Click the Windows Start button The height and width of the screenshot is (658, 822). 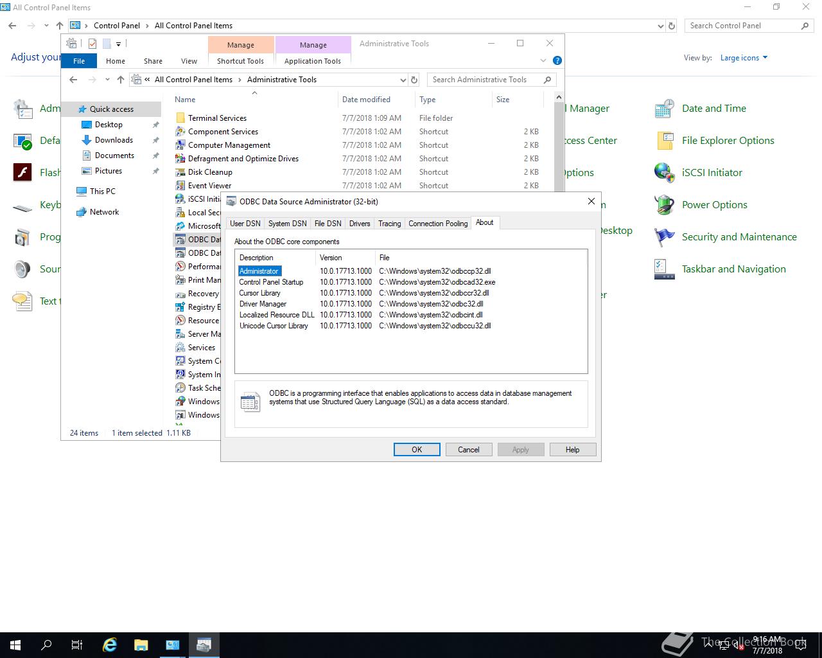(x=15, y=645)
